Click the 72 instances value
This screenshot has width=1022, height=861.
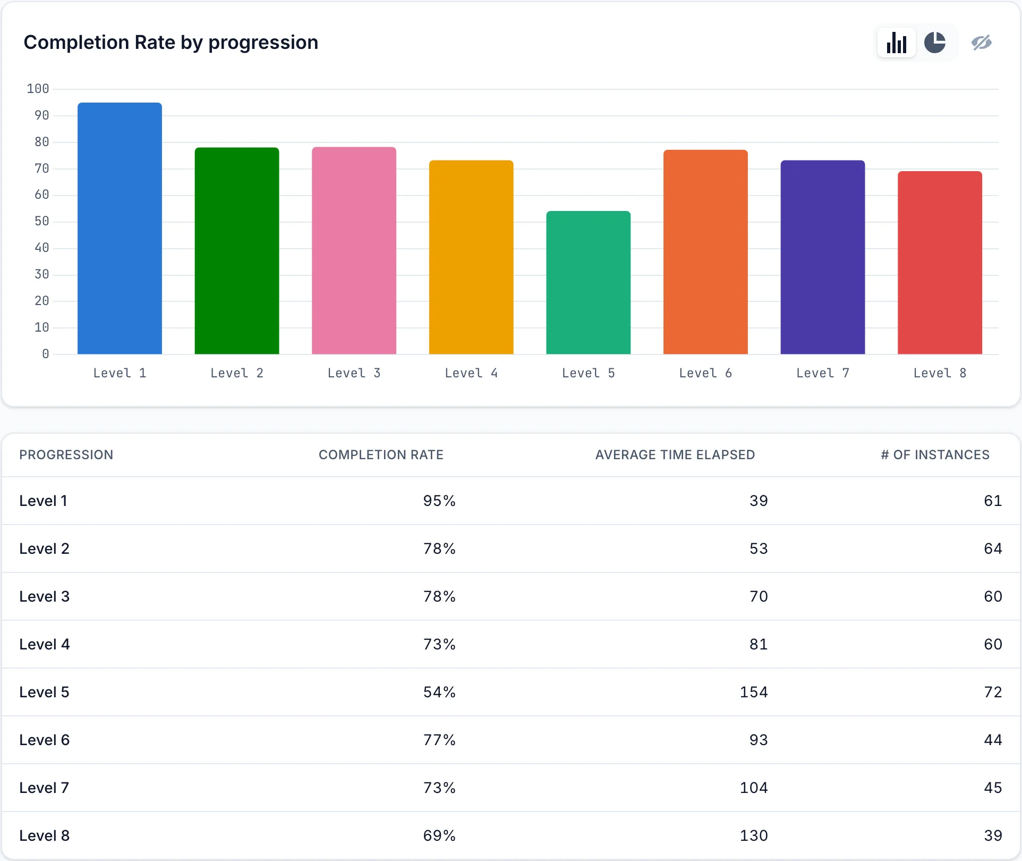click(x=993, y=692)
